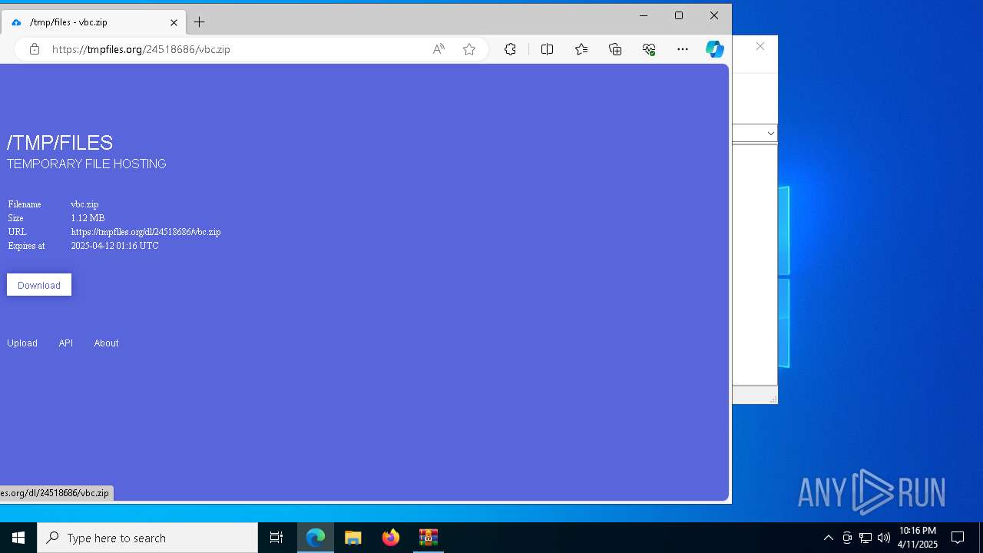983x553 pixels.
Task: Open the Extensions puzzle icon
Action: pyautogui.click(x=510, y=49)
